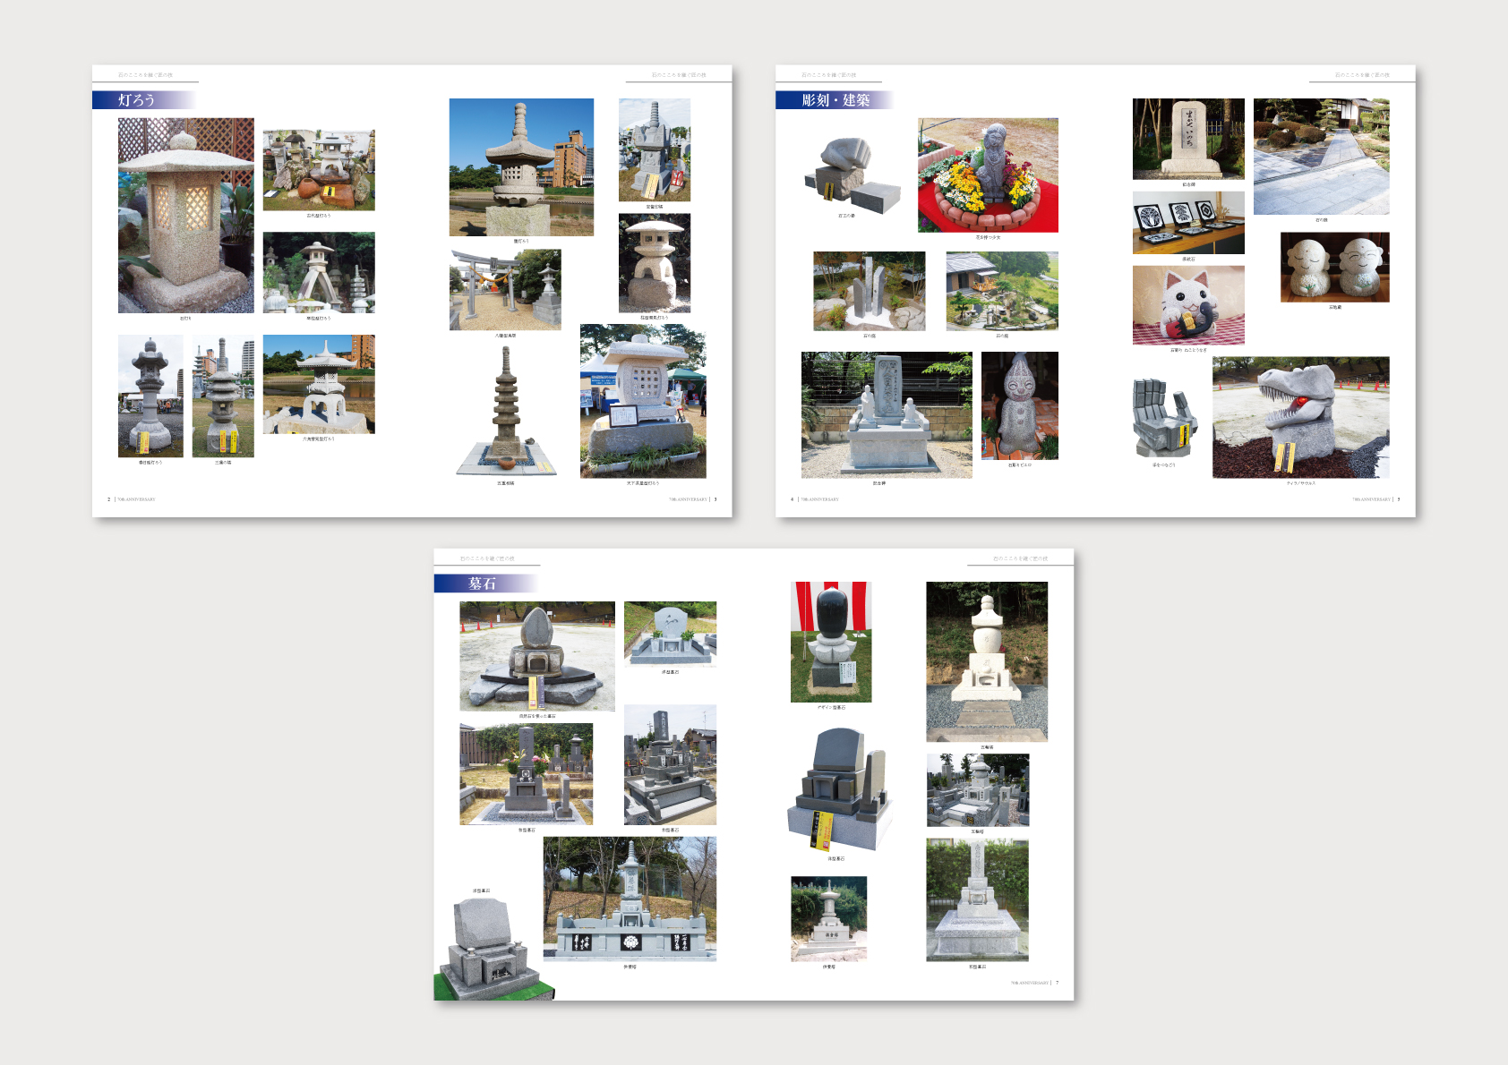Click the page number 2 footer

tap(109, 499)
